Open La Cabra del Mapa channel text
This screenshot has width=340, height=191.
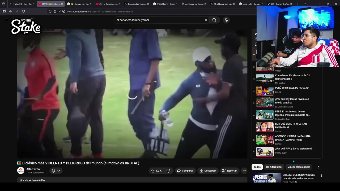click(284, 107)
